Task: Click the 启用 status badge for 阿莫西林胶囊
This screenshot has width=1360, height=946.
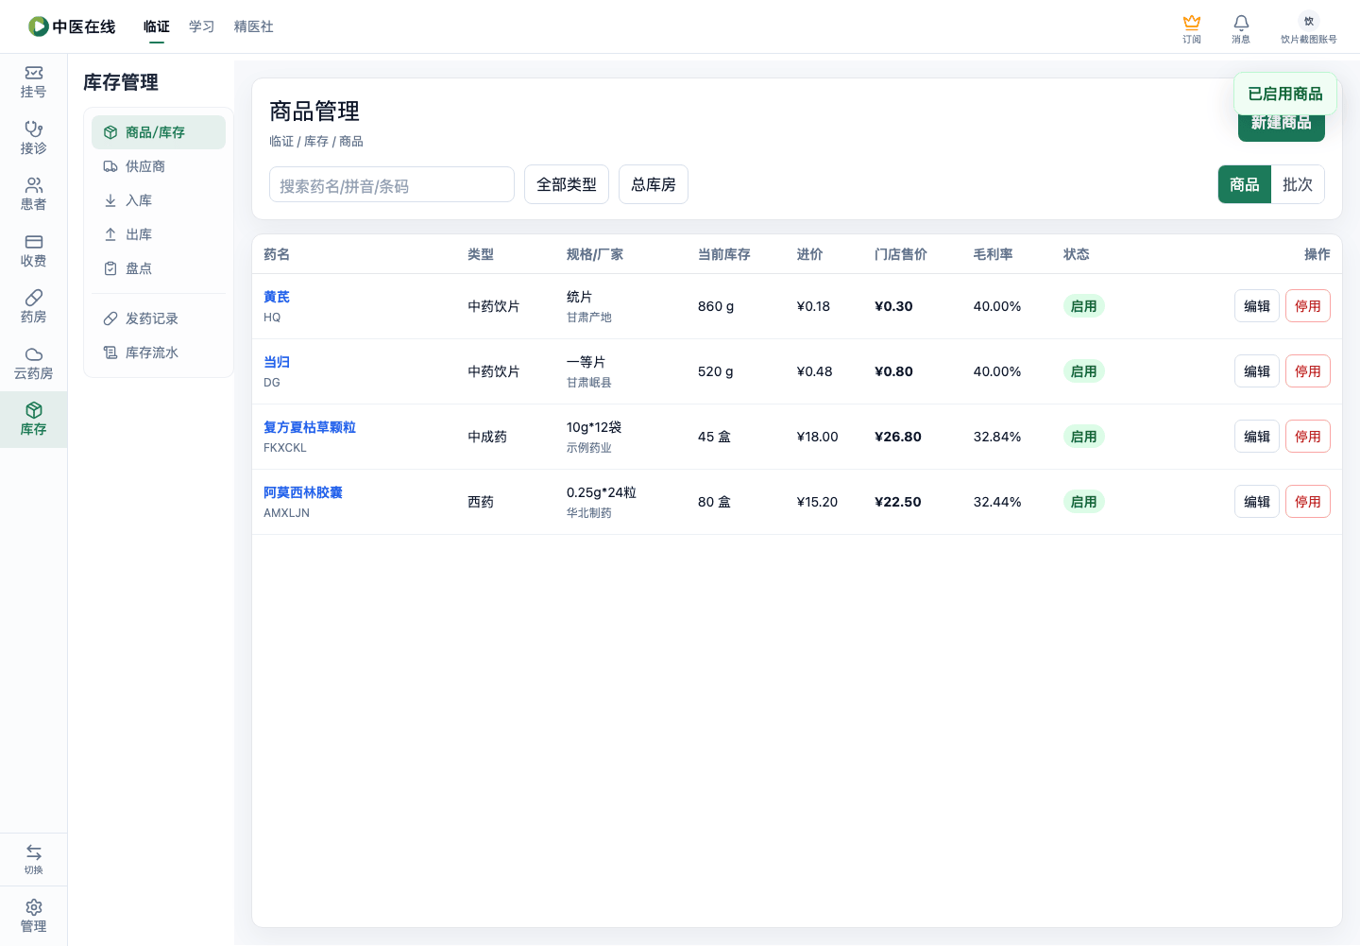Action: point(1084,502)
